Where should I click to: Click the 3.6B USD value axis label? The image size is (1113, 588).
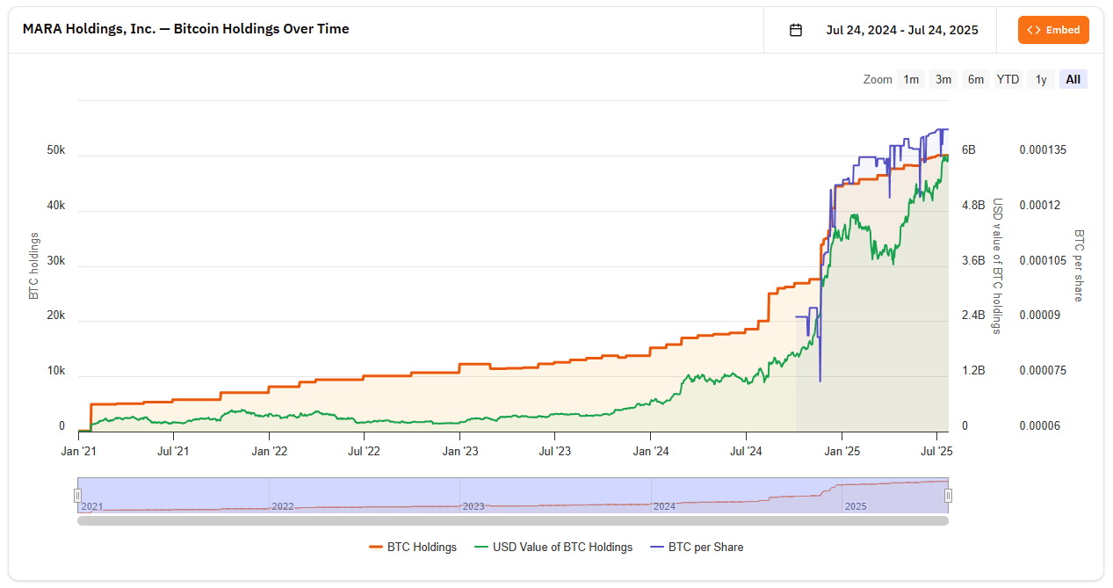[x=973, y=260]
